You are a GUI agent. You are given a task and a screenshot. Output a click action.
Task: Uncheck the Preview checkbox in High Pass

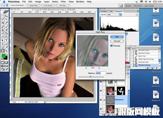tap(111, 46)
